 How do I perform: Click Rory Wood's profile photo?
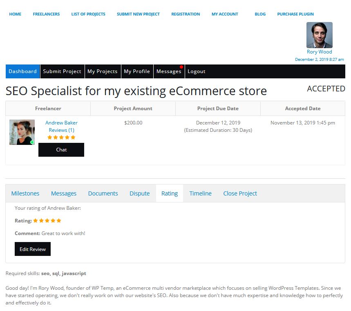(x=320, y=35)
